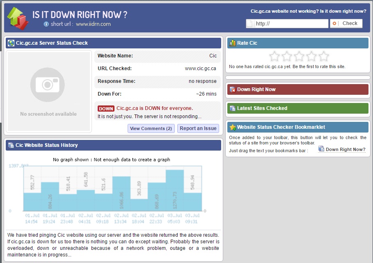Click the graph bar labeled 1066.86
This screenshot has height=263, width=373.
click(121, 194)
